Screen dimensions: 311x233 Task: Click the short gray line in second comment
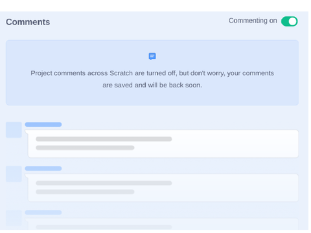tap(85, 192)
